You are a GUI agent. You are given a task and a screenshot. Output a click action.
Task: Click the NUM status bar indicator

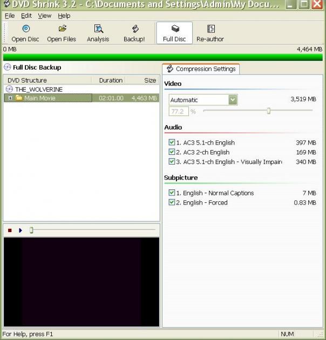coord(287,334)
